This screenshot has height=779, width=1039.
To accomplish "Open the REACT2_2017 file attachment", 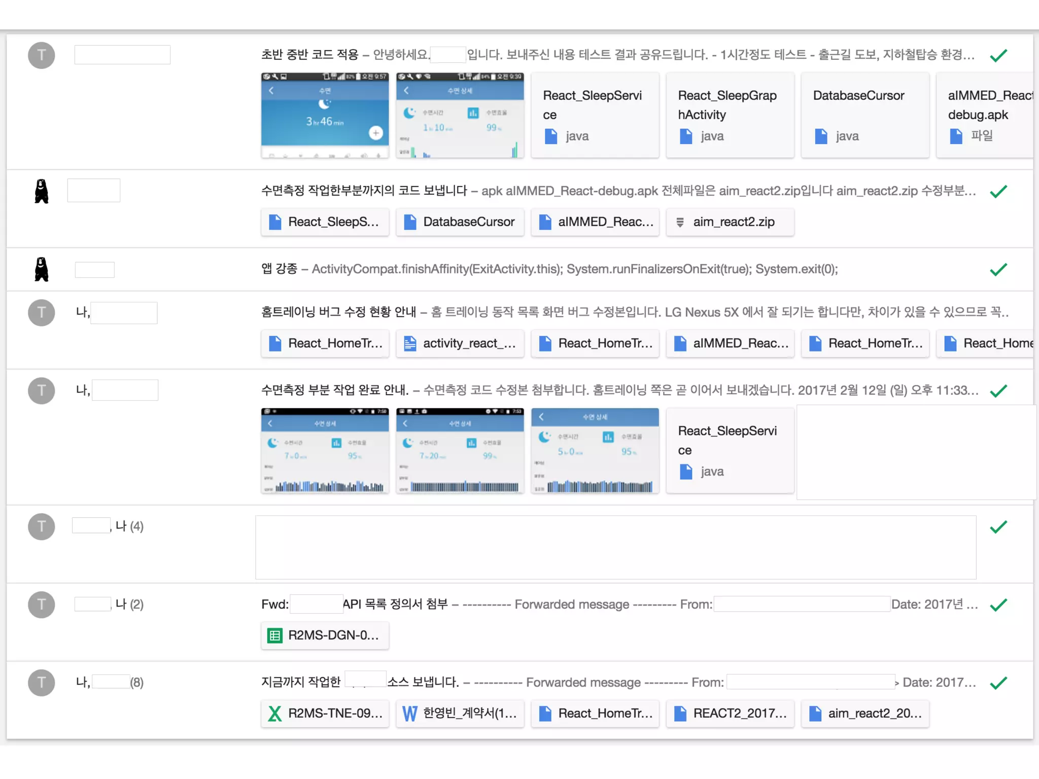I will (x=730, y=714).
